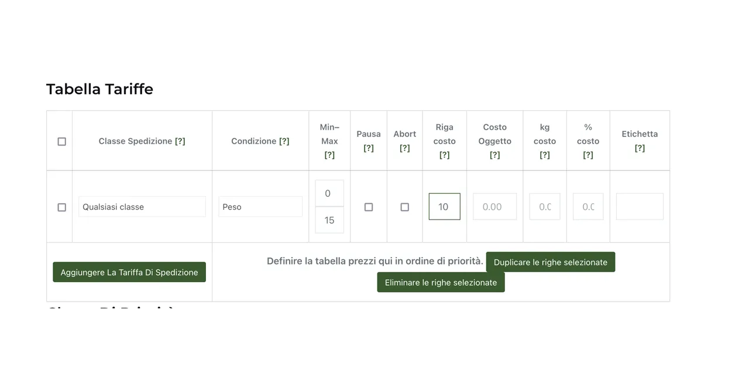Open the Costo Oggetto [?] help tooltip
749x389 pixels.
pyautogui.click(x=495, y=155)
